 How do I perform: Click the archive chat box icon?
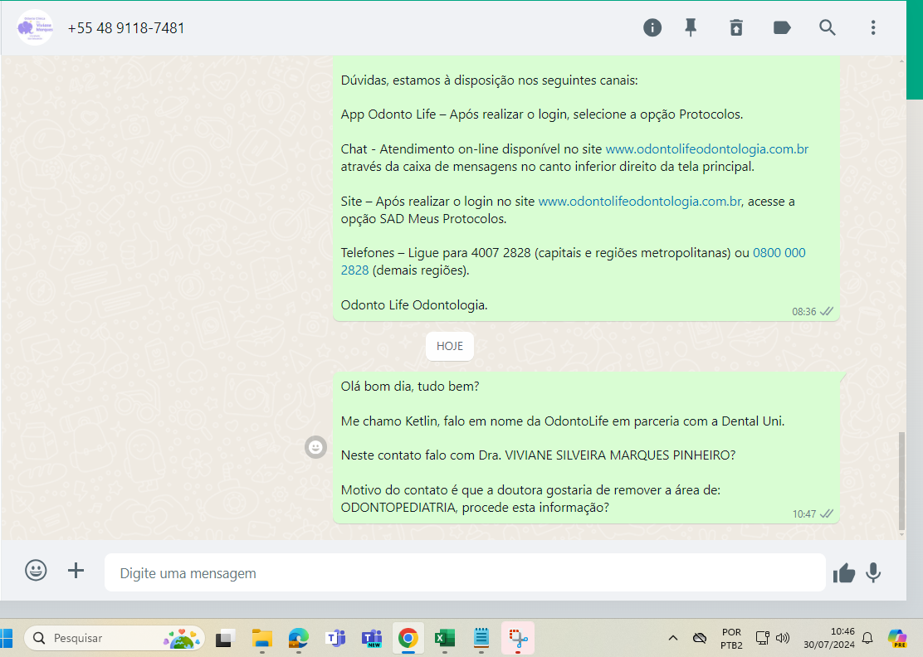point(735,27)
